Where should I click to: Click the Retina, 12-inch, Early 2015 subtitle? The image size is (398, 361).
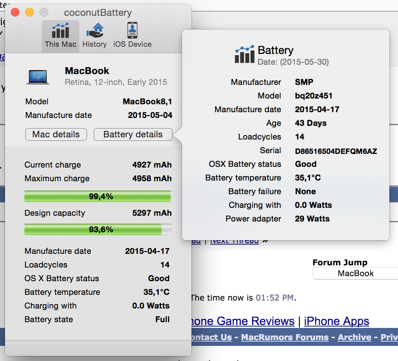tap(116, 82)
